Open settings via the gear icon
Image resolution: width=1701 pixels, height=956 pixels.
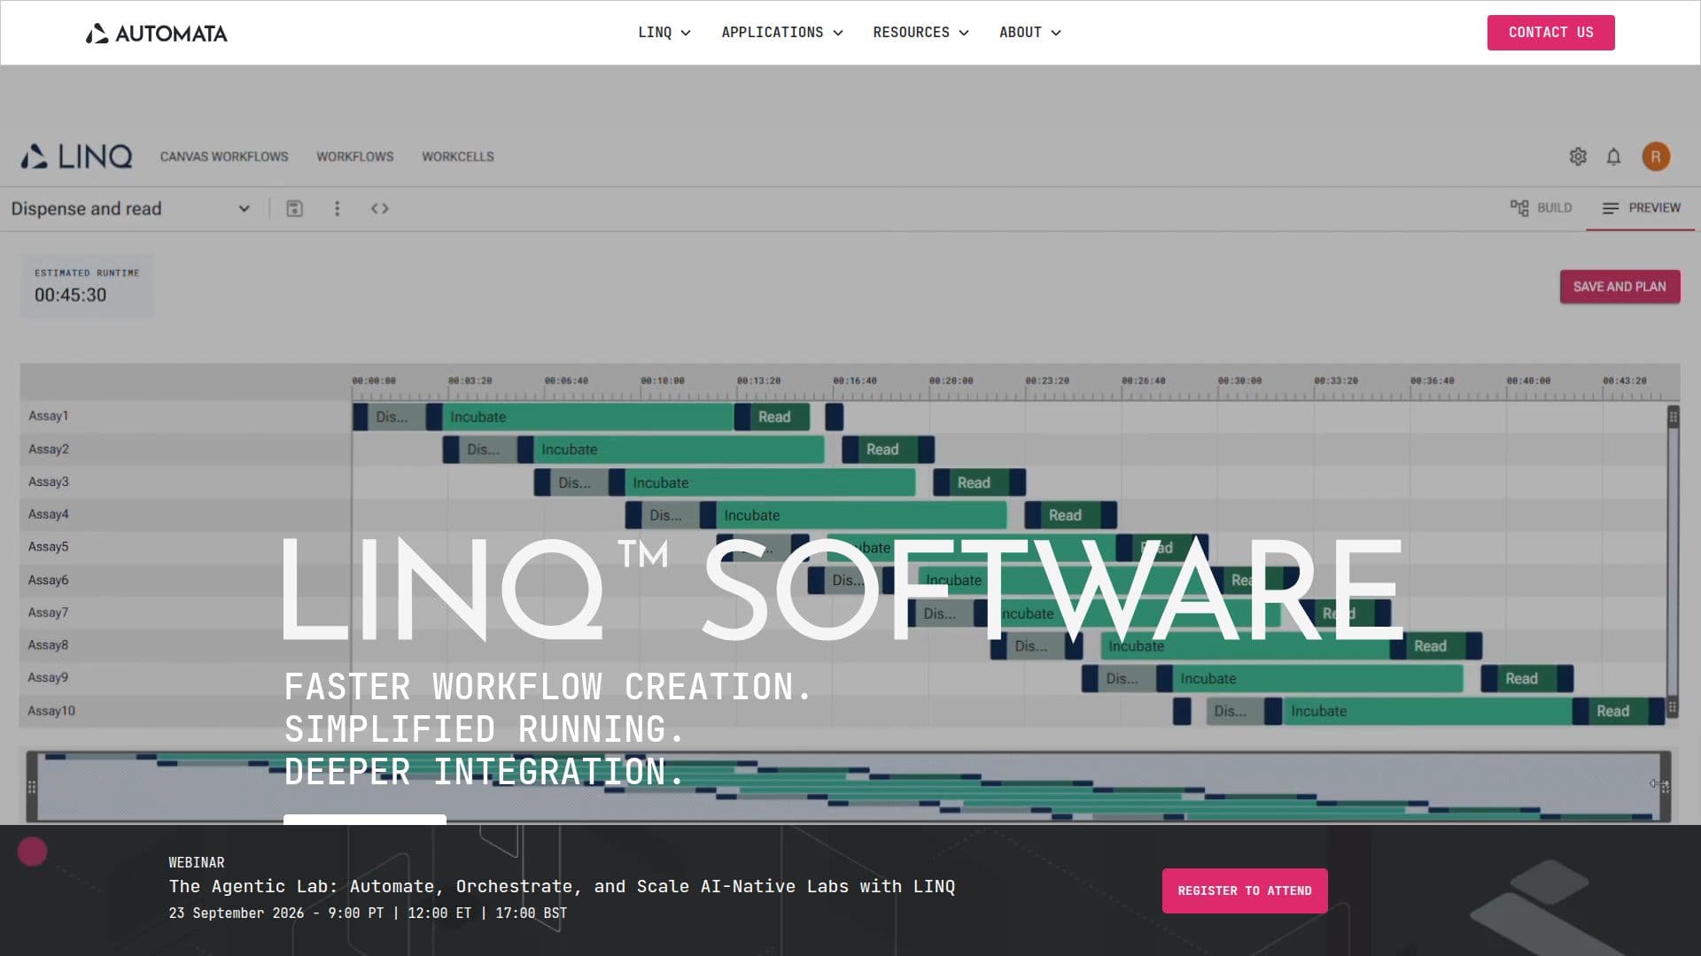pos(1578,157)
